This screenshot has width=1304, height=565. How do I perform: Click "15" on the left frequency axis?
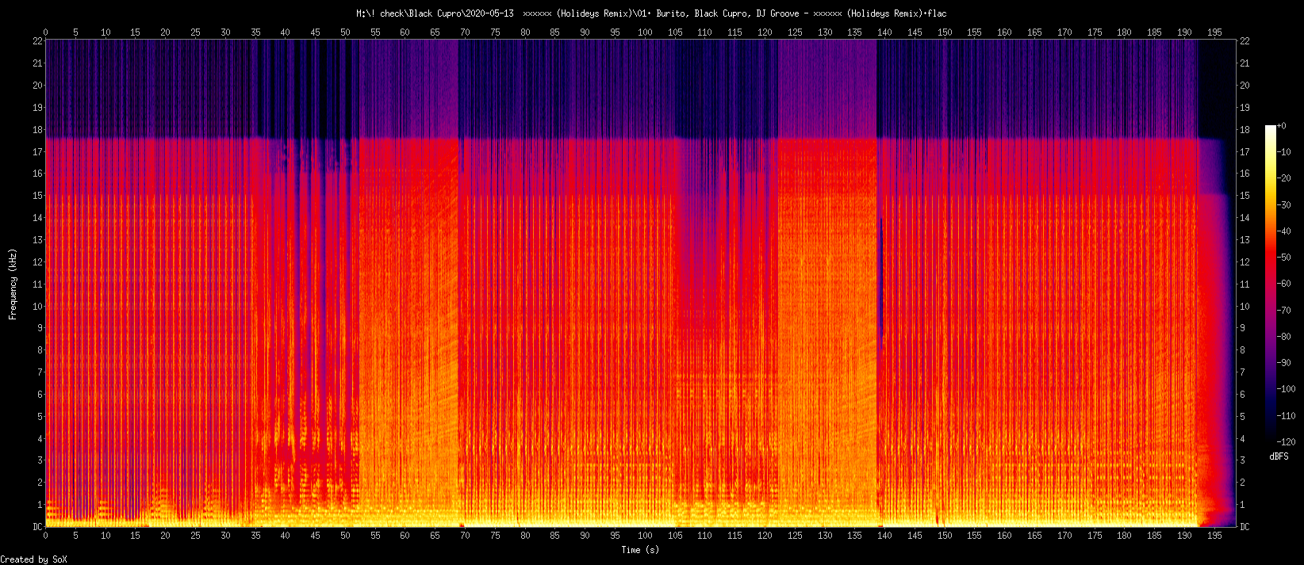pos(37,196)
